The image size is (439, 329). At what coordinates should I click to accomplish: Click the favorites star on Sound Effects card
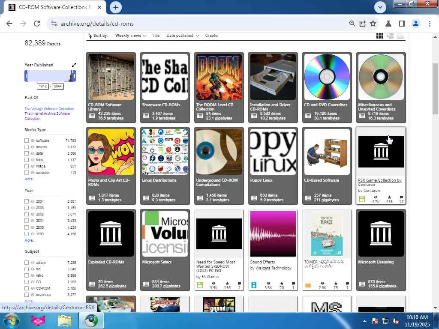(282, 284)
